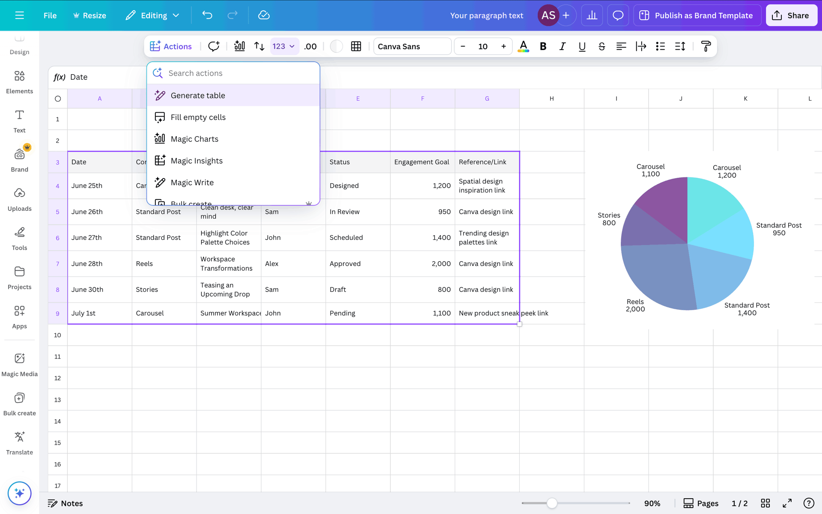Open the Magic Charts toolbar icon
The width and height of the screenshot is (822, 514).
(x=240, y=46)
